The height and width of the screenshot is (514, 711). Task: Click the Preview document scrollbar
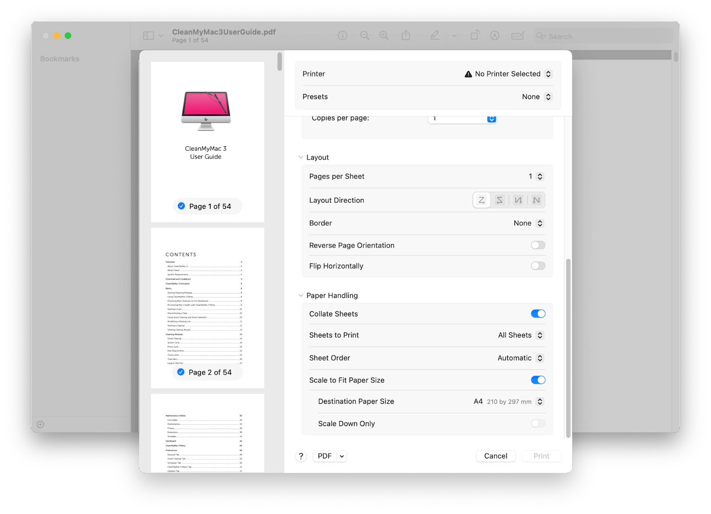[x=676, y=56]
